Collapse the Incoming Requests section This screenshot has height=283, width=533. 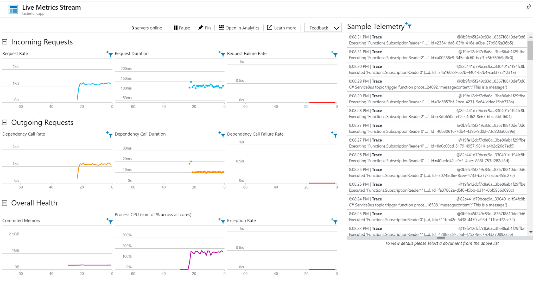click(x=4, y=42)
